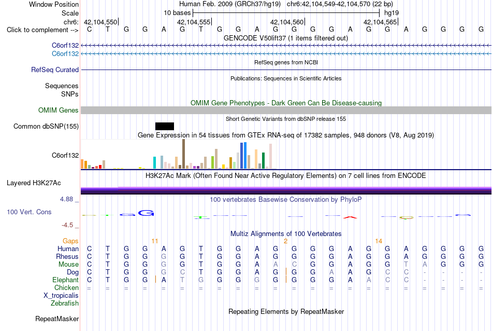Viewport: 492px width, 331px height.
Task: Click the '10 bases' scale label
Action: [177, 13]
